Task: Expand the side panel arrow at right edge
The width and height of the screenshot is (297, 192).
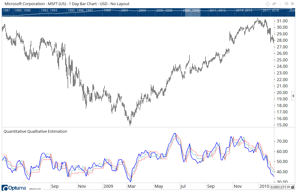Action: click(x=293, y=96)
